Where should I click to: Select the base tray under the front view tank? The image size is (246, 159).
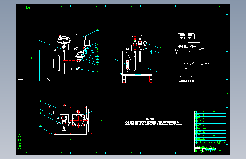point(70,78)
